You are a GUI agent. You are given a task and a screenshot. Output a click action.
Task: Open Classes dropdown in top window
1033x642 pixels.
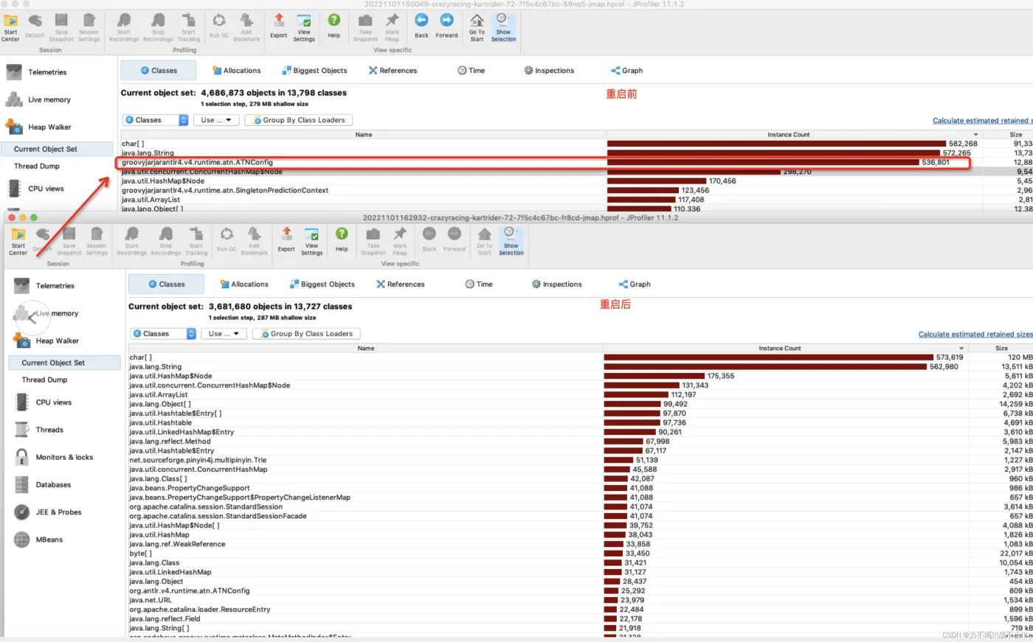[156, 120]
